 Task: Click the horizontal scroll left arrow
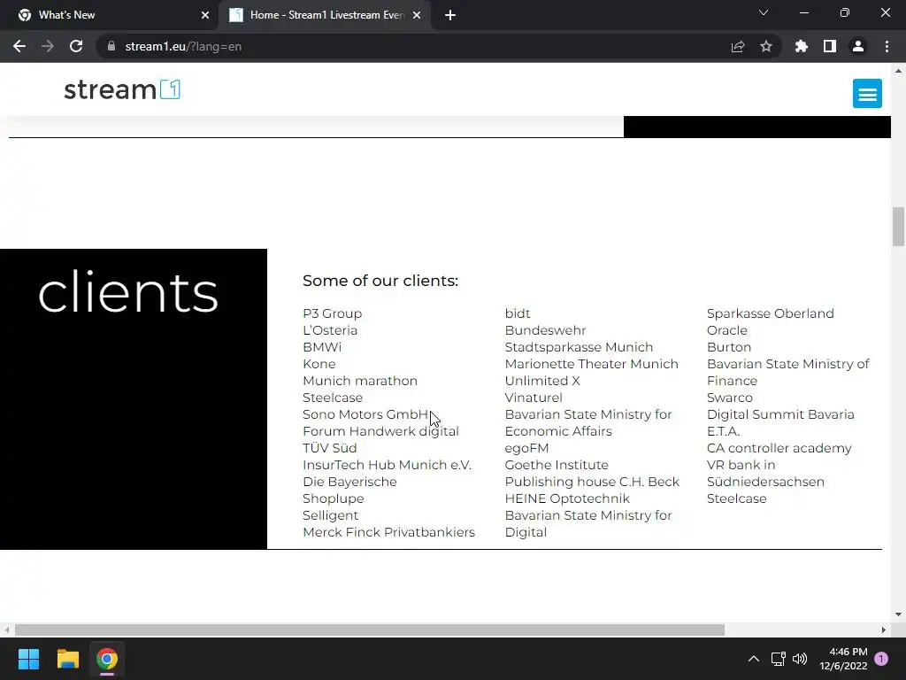coord(6,630)
